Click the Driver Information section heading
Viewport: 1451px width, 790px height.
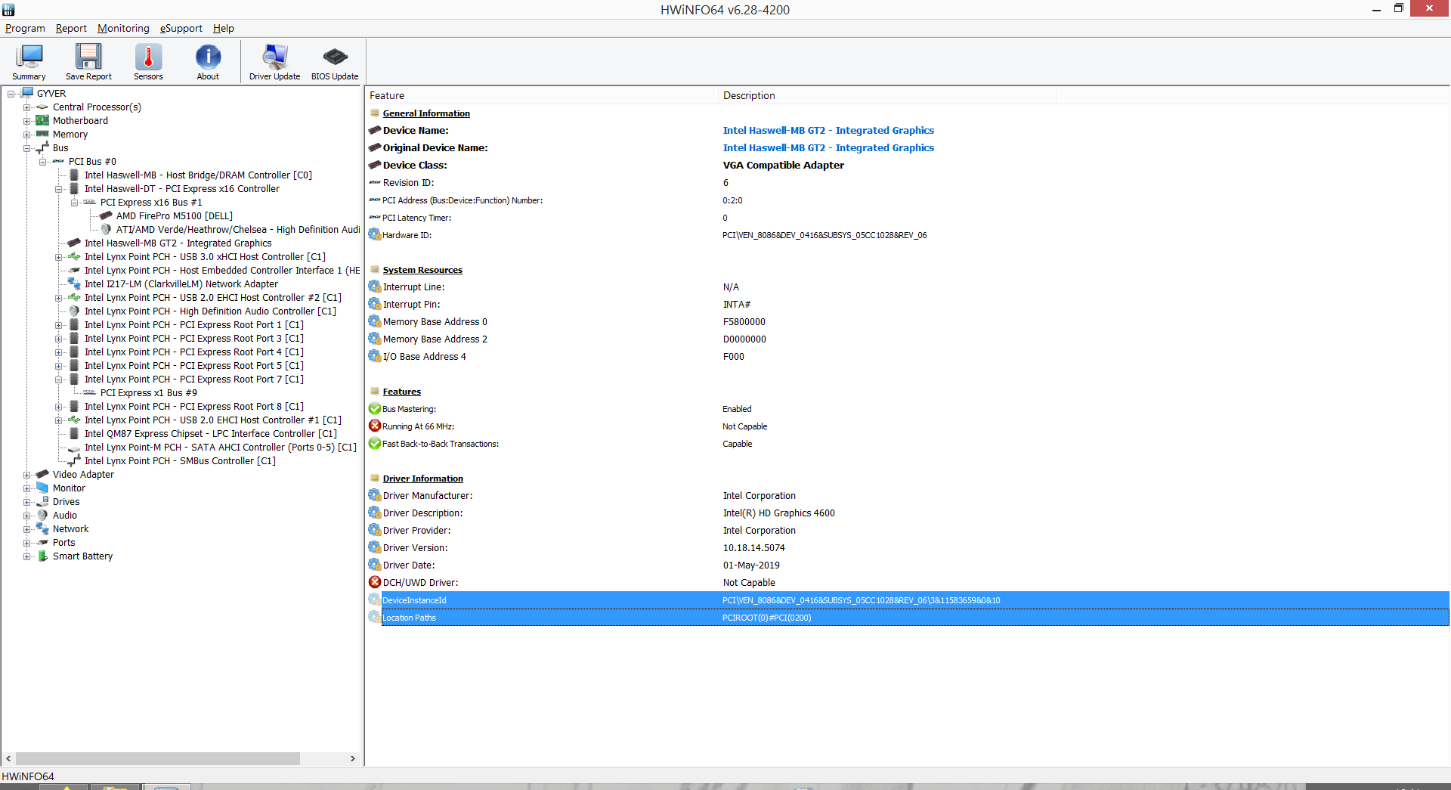point(422,479)
